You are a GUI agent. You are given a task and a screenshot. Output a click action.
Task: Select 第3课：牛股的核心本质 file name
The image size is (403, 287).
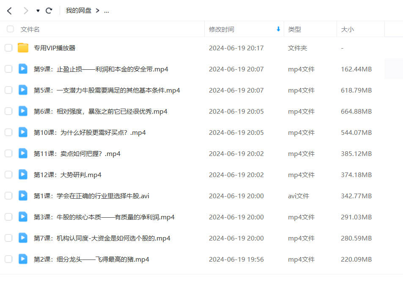(x=104, y=217)
